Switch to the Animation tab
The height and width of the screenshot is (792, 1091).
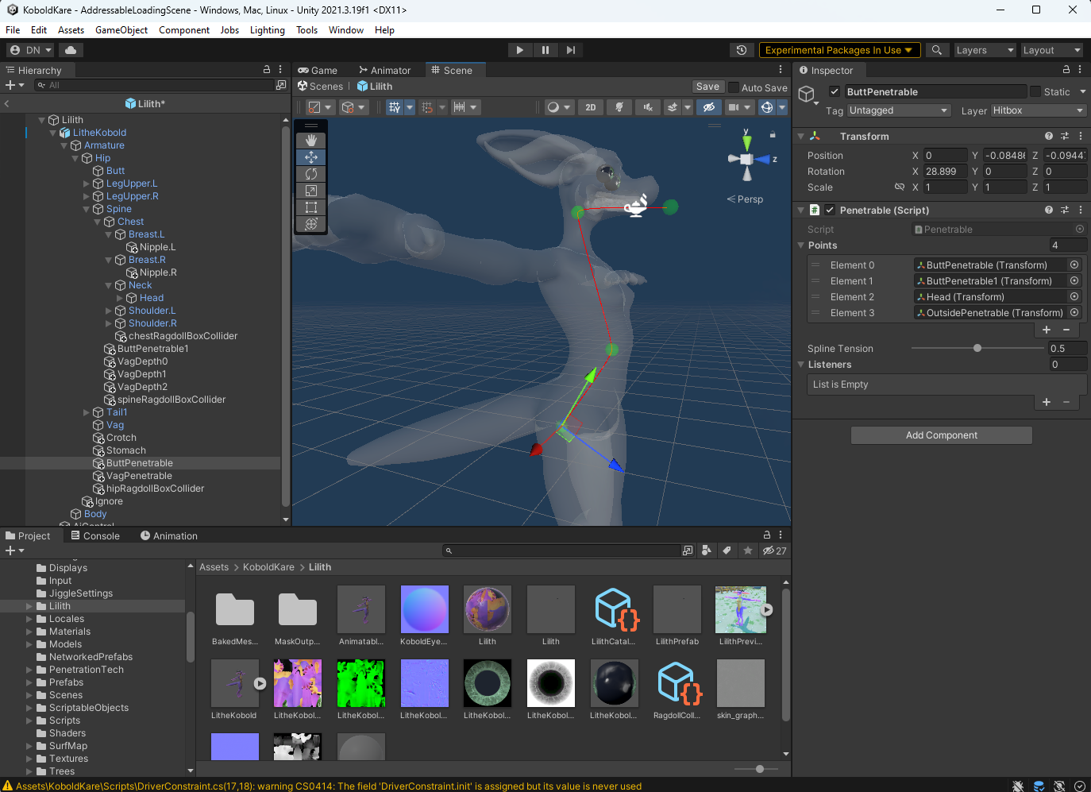(x=169, y=535)
